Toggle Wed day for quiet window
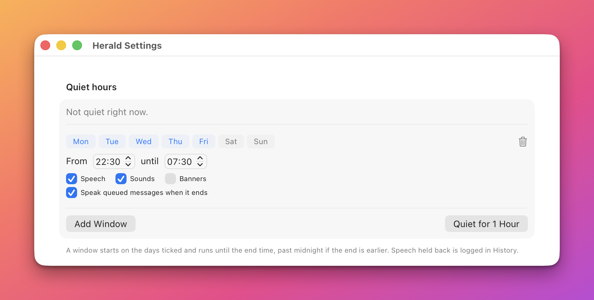The height and width of the screenshot is (300, 594). 143,141
